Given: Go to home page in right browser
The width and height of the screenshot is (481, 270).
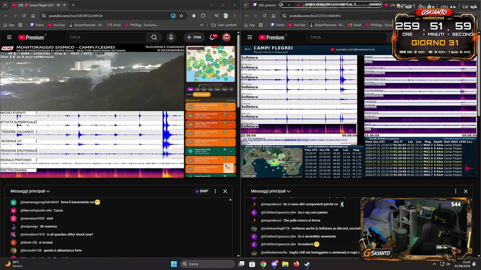Looking at the screenshot, I should (x=274, y=16).
